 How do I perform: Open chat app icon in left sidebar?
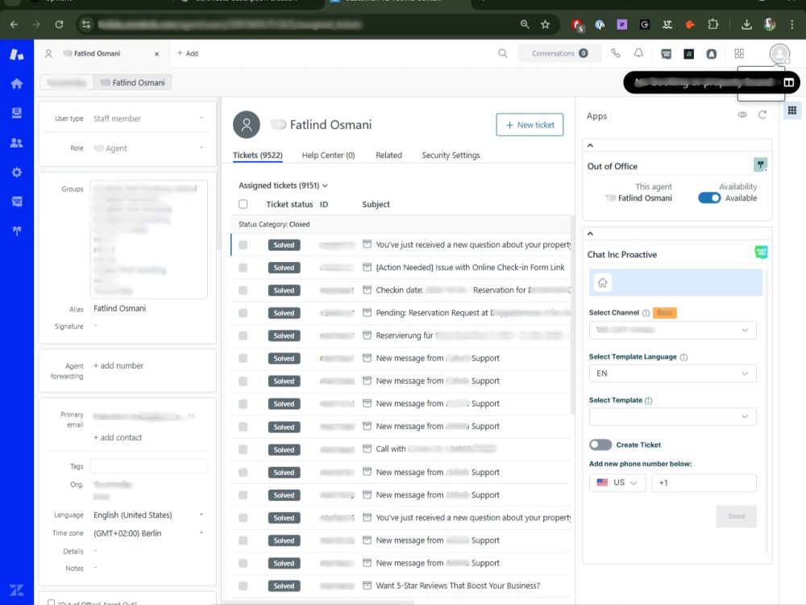click(x=16, y=201)
